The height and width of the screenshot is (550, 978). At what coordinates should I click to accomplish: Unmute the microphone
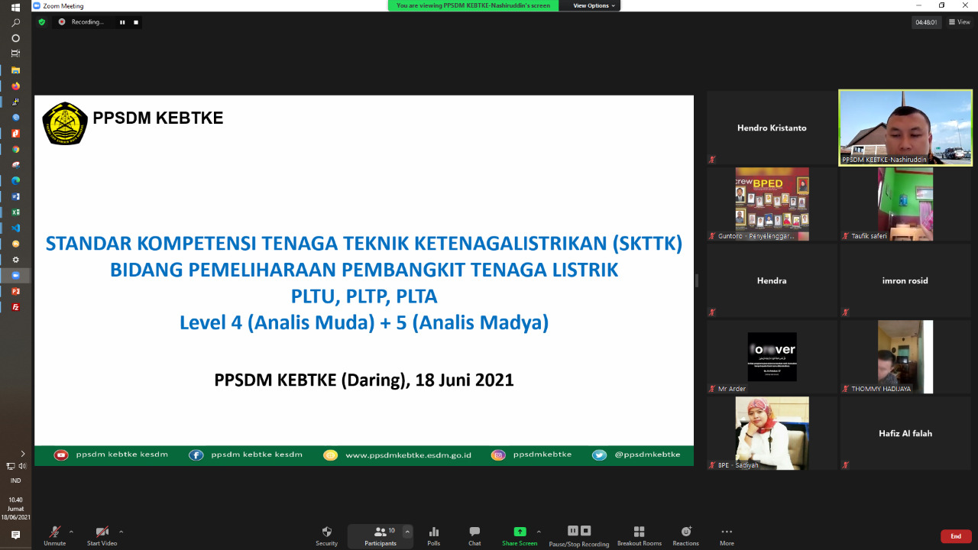[x=55, y=535]
